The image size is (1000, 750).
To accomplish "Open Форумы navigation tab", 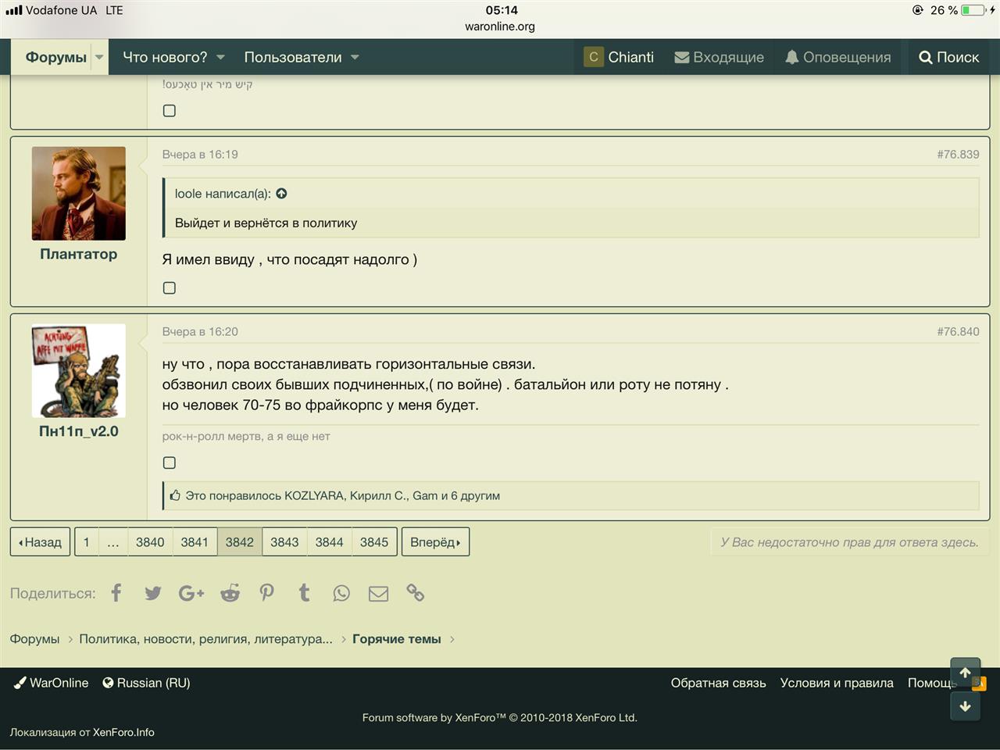I will click(x=55, y=57).
